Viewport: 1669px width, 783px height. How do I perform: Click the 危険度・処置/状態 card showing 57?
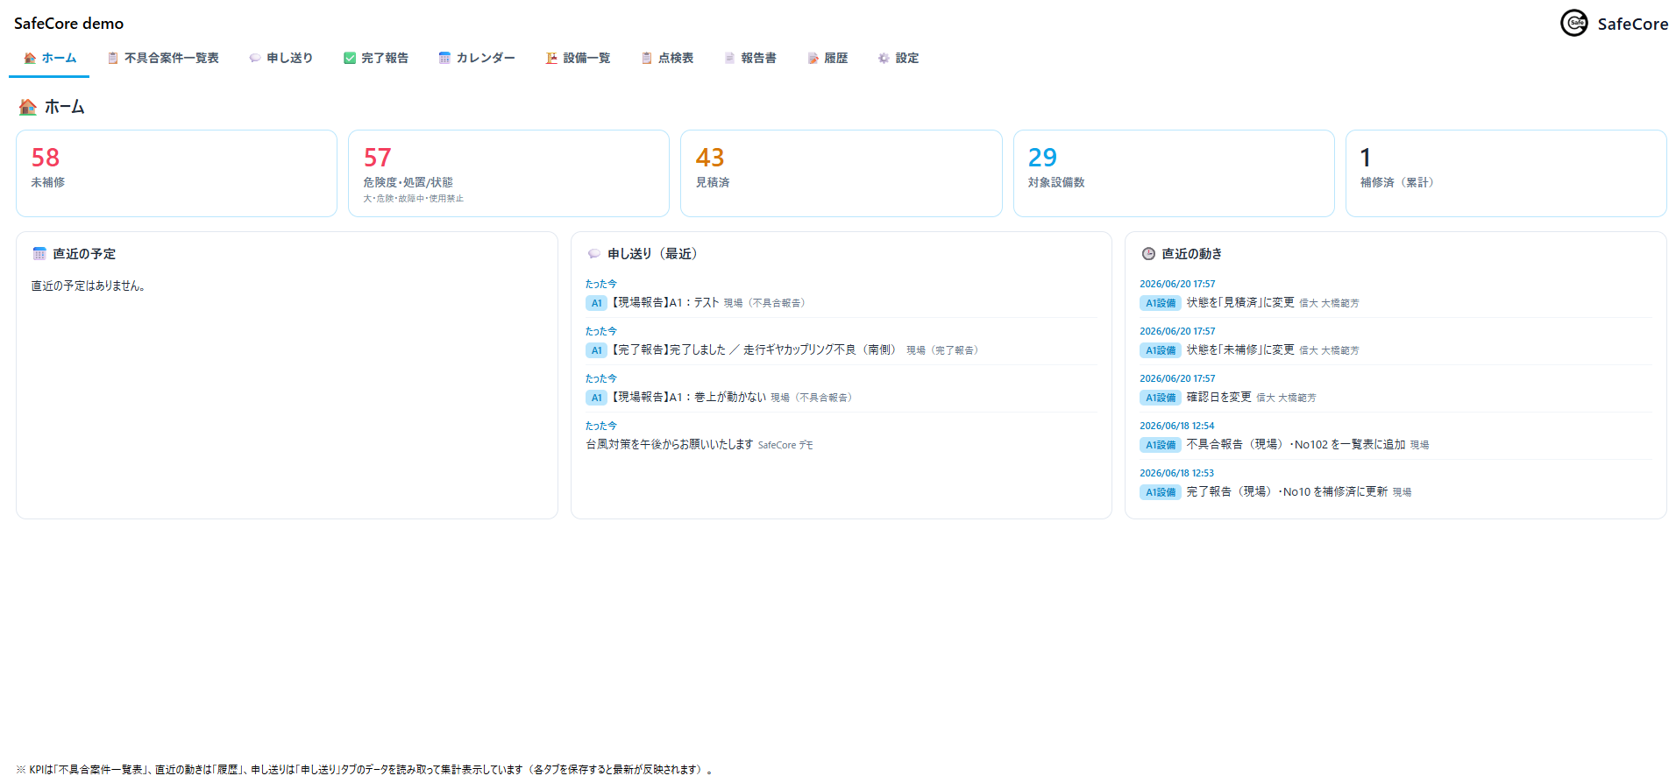[x=508, y=173]
